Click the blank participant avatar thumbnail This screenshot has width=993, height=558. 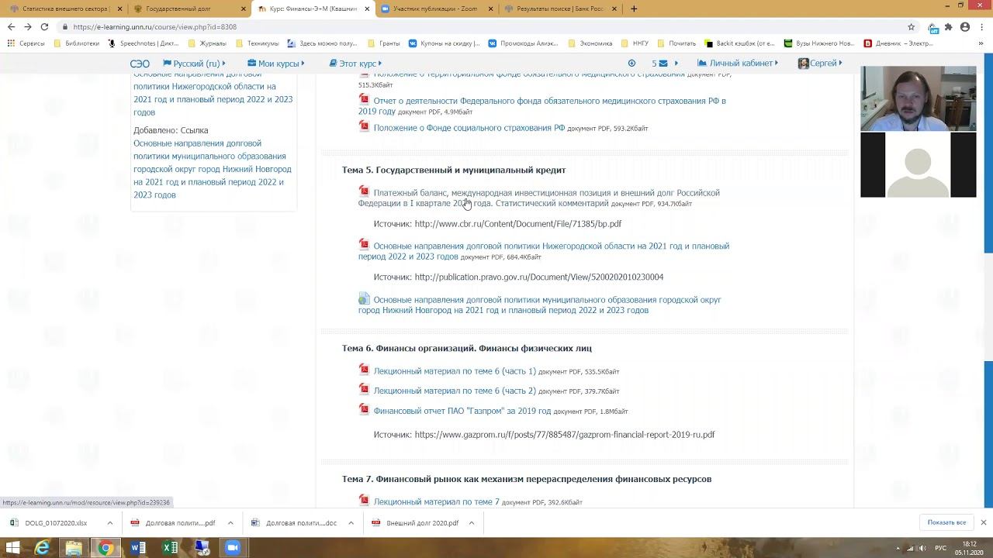coord(918,165)
